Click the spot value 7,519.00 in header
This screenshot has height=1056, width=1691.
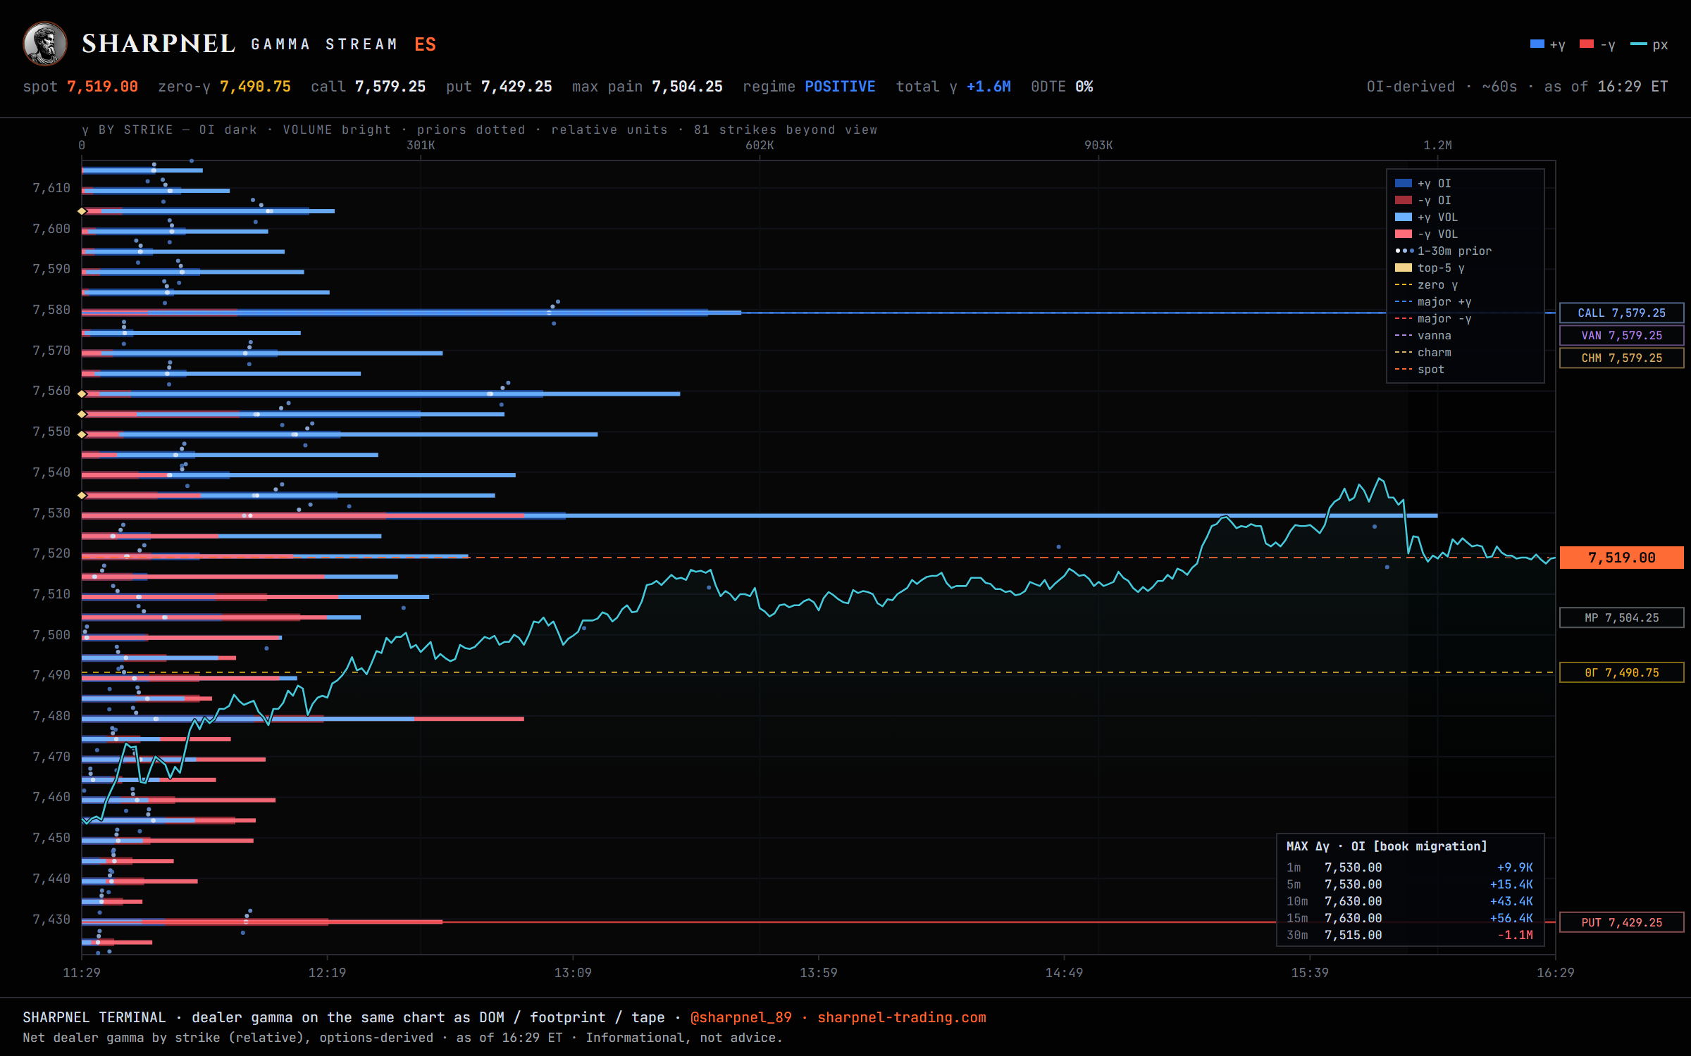103,87
